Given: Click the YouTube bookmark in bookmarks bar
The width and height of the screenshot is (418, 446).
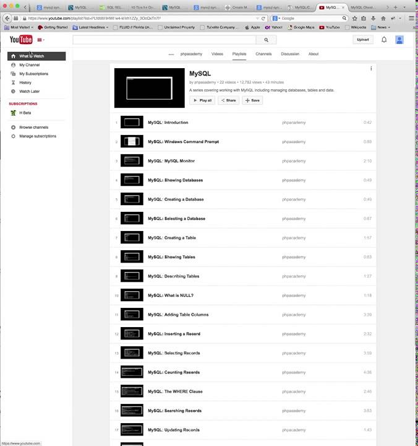Looking at the screenshot, I should pyautogui.click(x=330, y=27).
